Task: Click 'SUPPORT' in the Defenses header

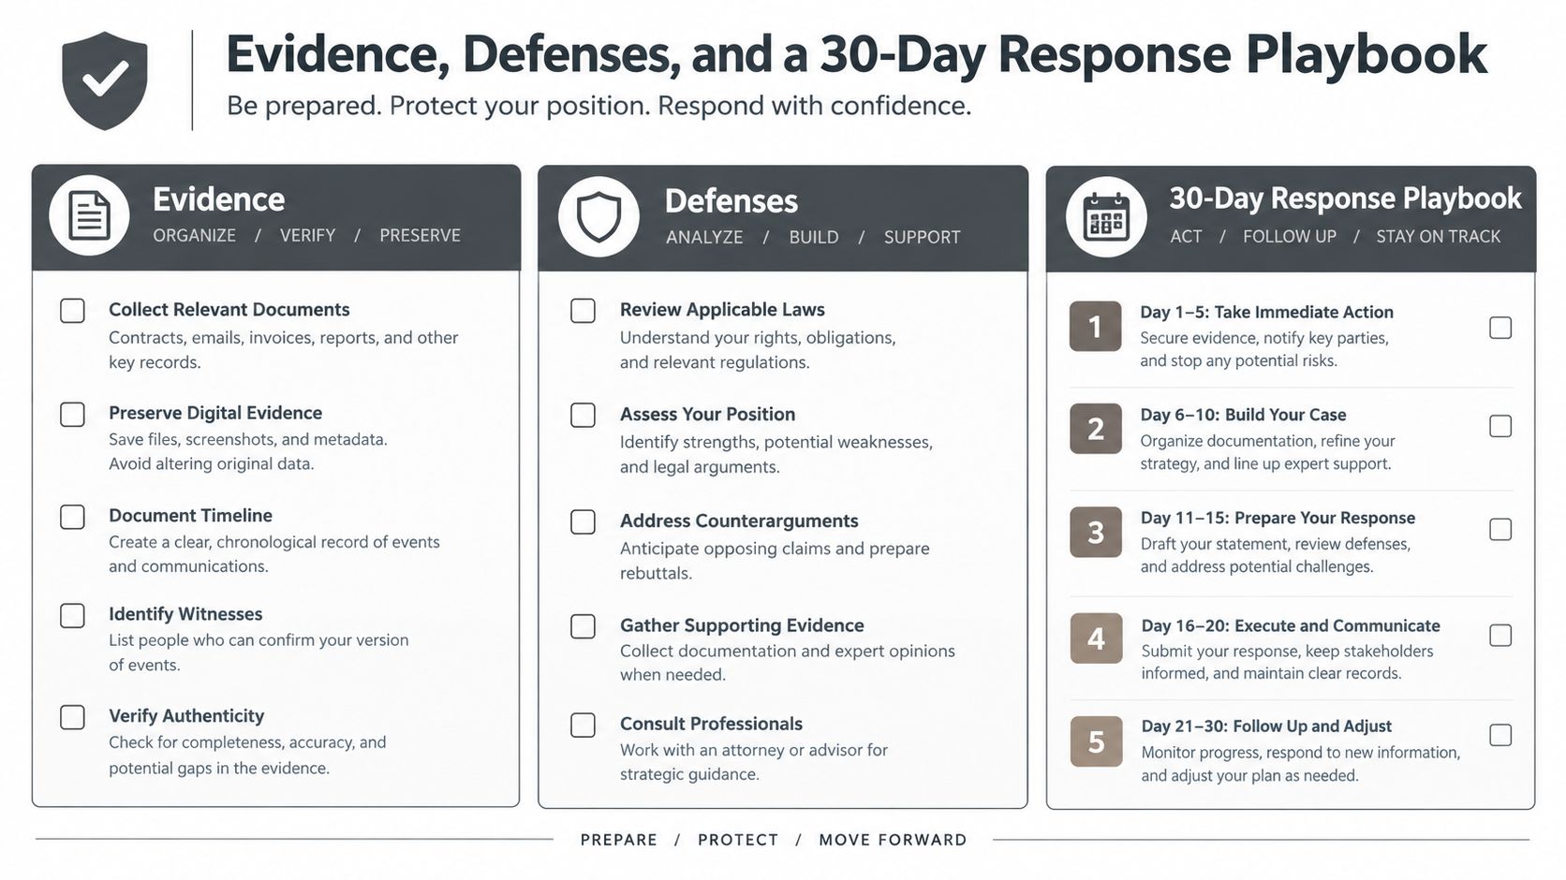Action: [x=922, y=237]
